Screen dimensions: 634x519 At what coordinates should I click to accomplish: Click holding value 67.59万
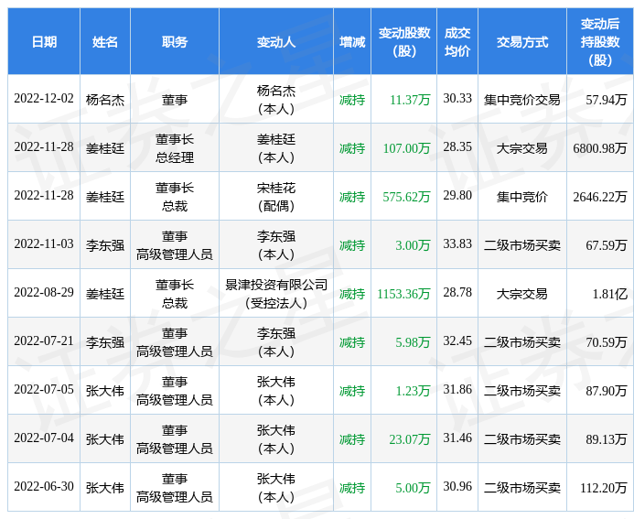[x=607, y=245]
